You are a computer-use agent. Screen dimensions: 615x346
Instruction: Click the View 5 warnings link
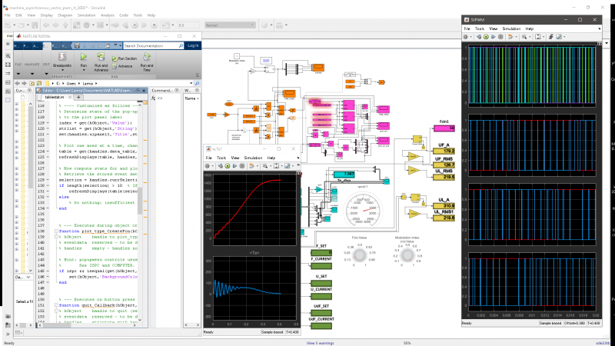pyautogui.click(x=320, y=343)
